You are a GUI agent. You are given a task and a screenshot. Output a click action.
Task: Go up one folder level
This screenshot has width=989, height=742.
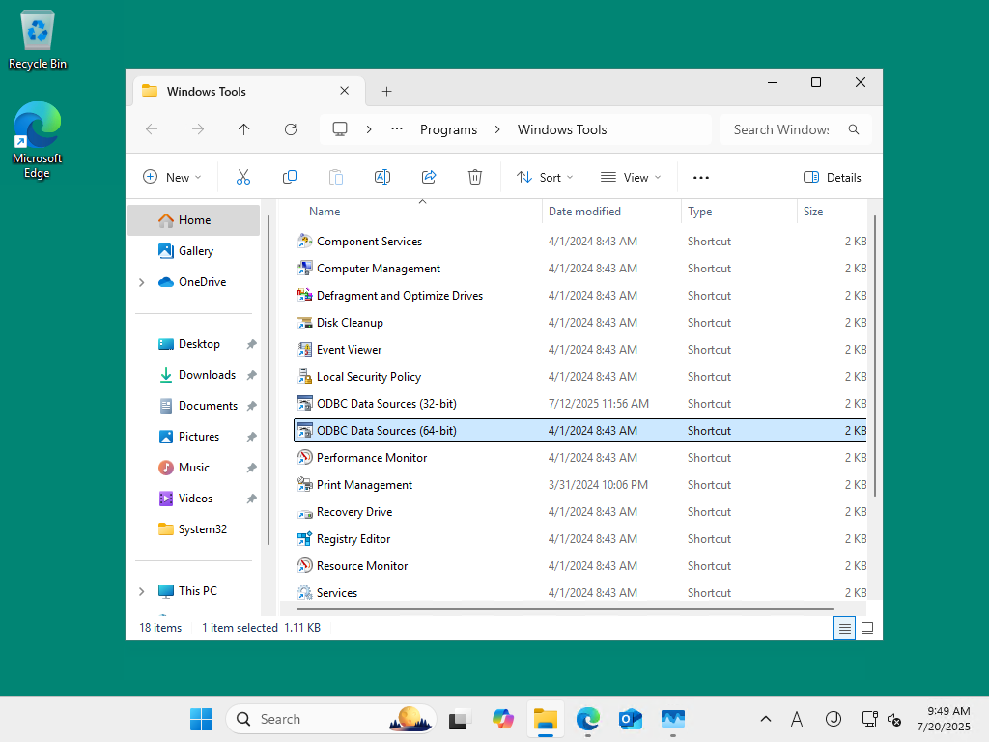[244, 129]
